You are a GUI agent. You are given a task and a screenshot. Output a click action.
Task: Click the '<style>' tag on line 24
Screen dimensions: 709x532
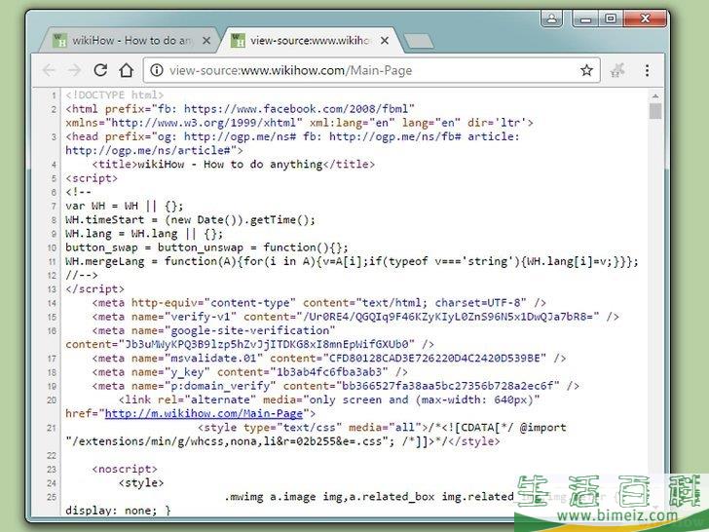click(141, 483)
